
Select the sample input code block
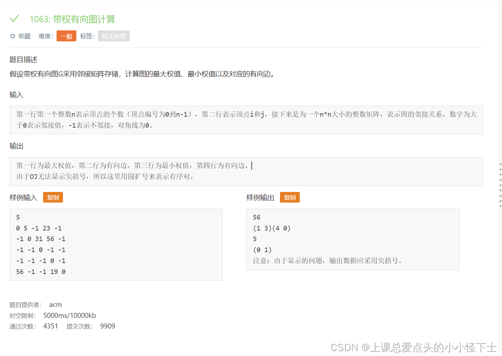click(116, 244)
